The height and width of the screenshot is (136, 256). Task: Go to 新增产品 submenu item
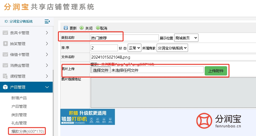pyautogui.click(x=19, y=98)
